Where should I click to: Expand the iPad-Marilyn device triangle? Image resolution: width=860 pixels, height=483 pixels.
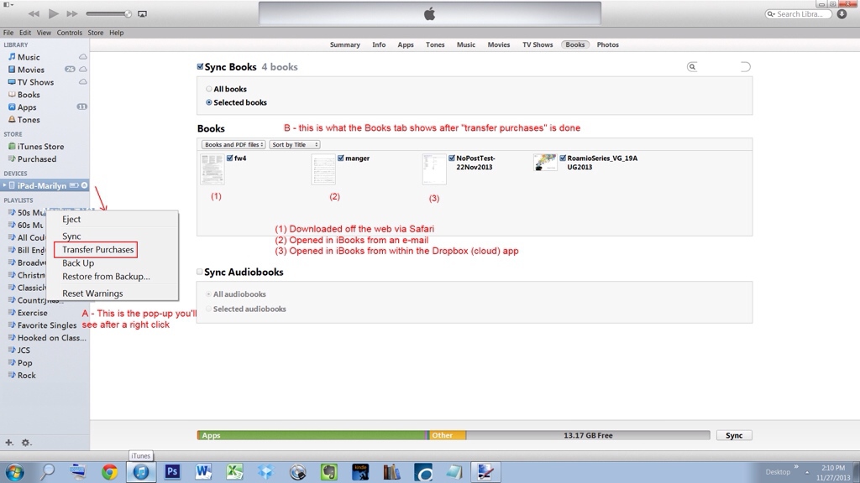click(4, 185)
